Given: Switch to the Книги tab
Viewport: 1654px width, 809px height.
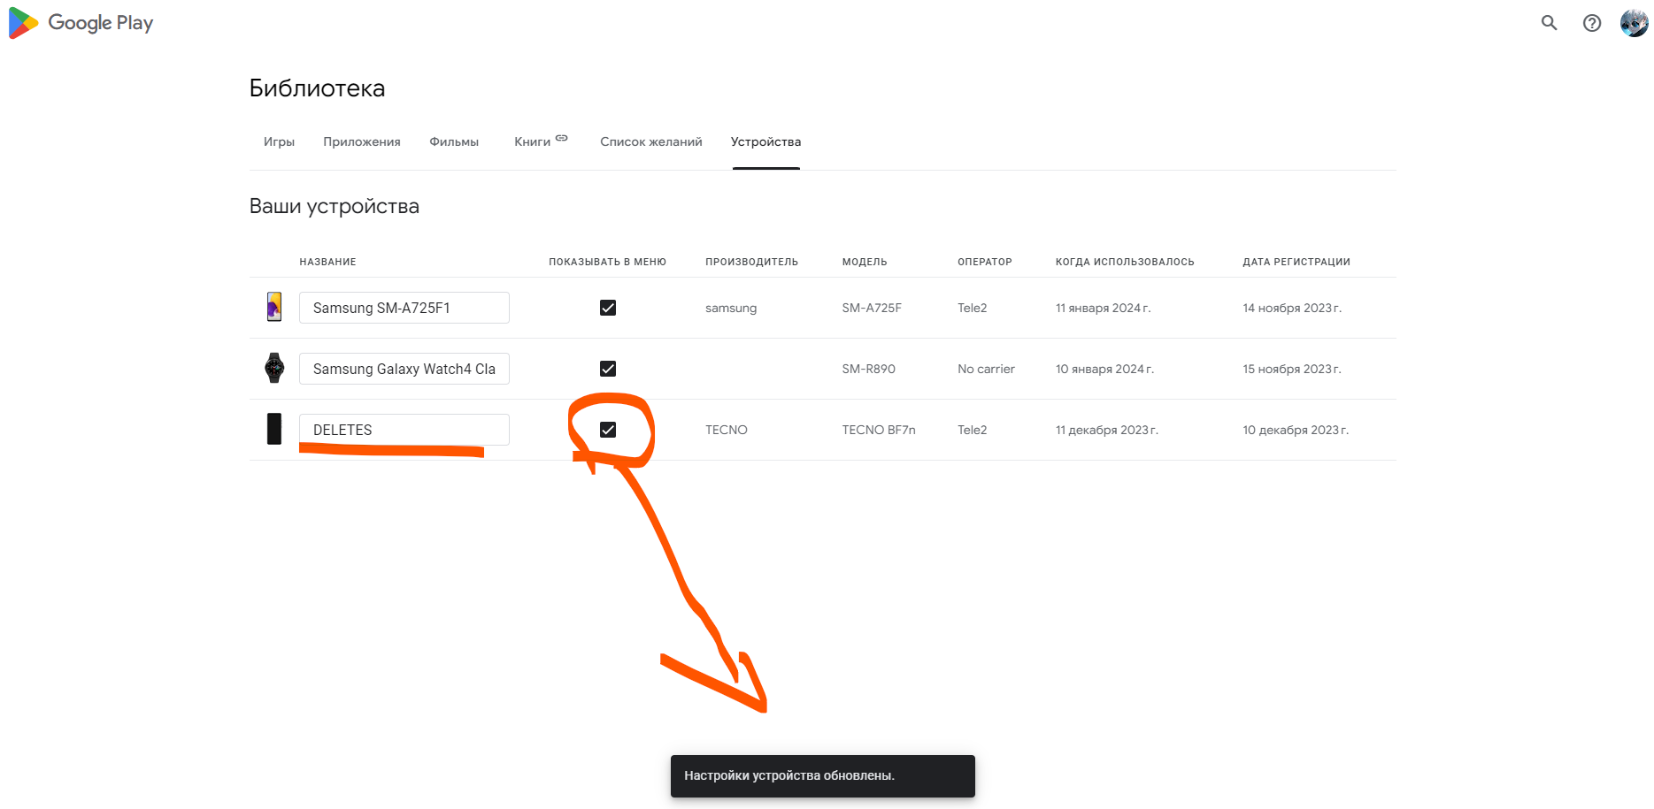Looking at the screenshot, I should click(x=533, y=141).
